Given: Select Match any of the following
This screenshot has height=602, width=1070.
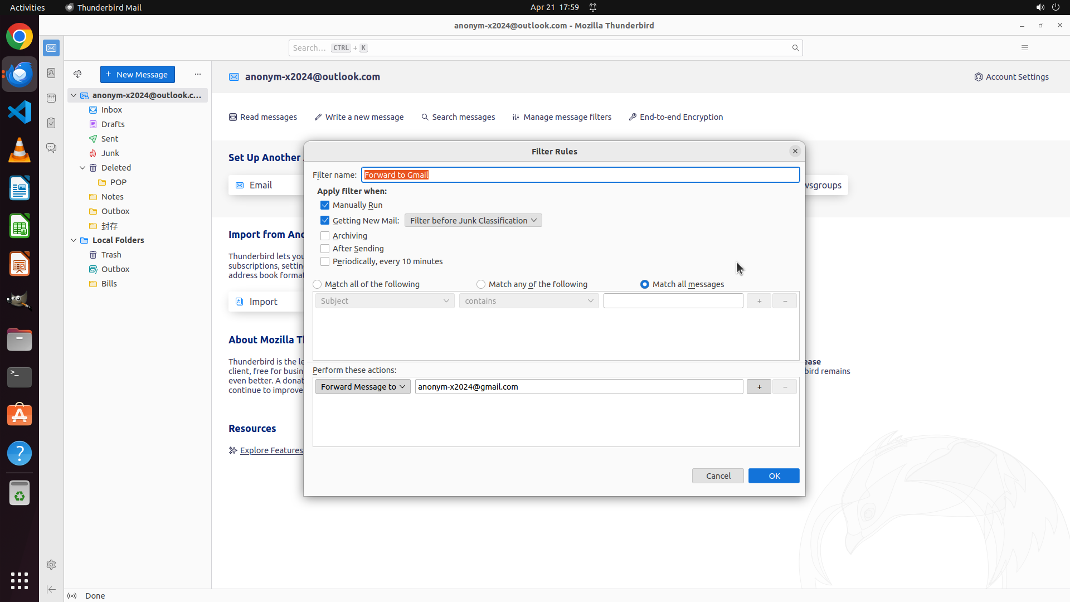Looking at the screenshot, I should pos(481,284).
